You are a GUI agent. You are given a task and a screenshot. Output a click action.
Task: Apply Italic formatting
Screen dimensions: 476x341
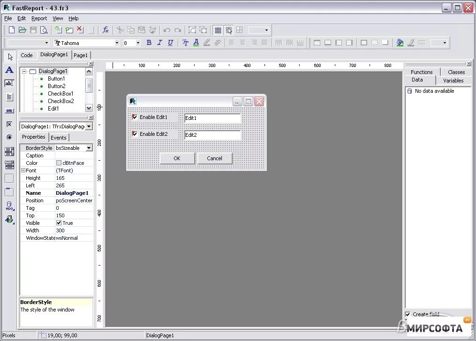point(159,43)
